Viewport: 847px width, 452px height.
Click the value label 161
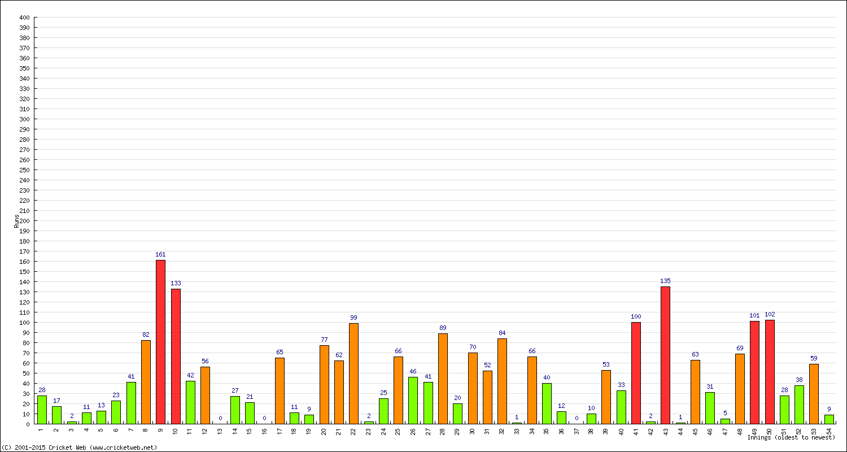click(x=160, y=254)
